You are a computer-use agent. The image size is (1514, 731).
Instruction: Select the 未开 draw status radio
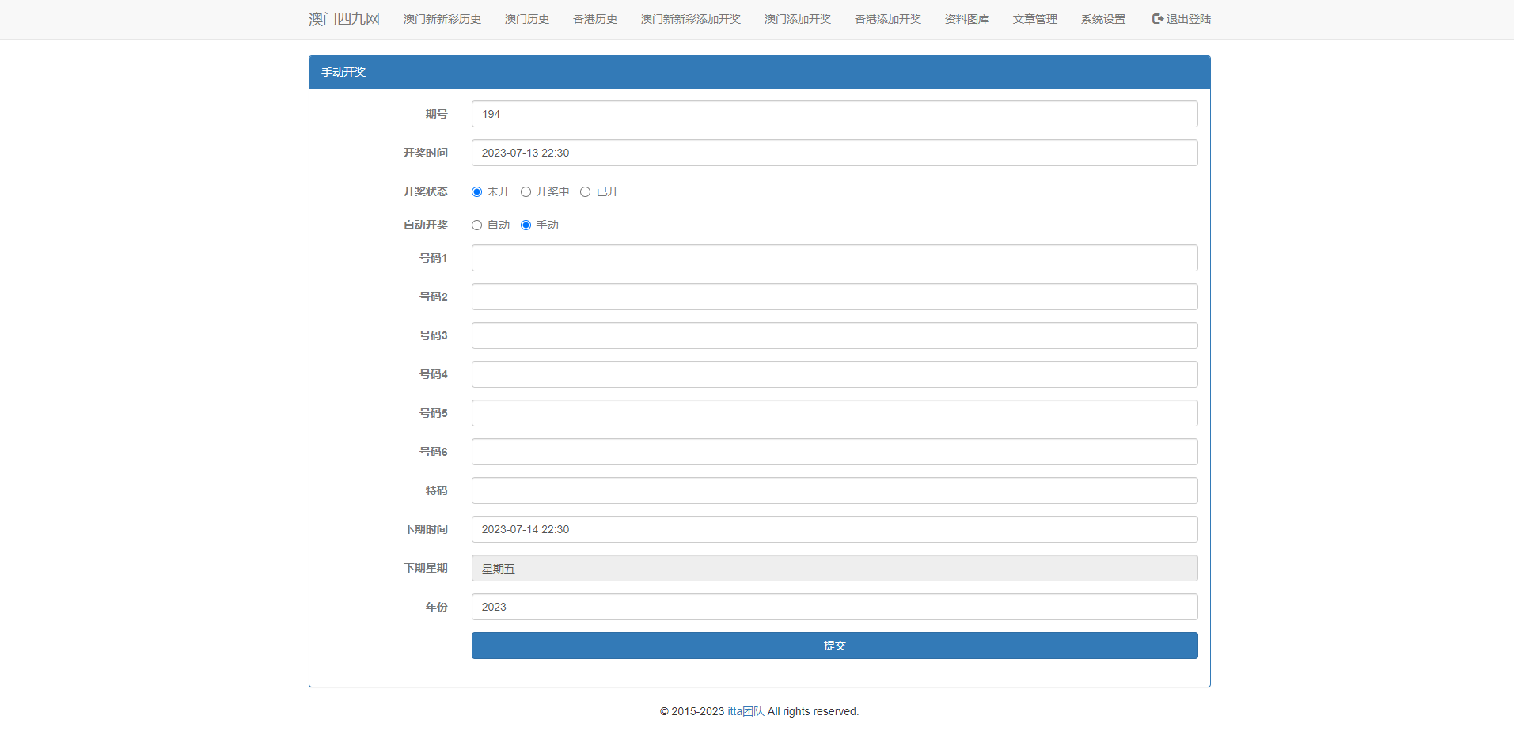(476, 192)
